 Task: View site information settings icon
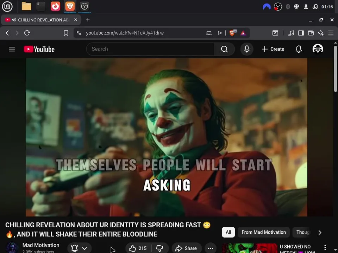pos(79,33)
